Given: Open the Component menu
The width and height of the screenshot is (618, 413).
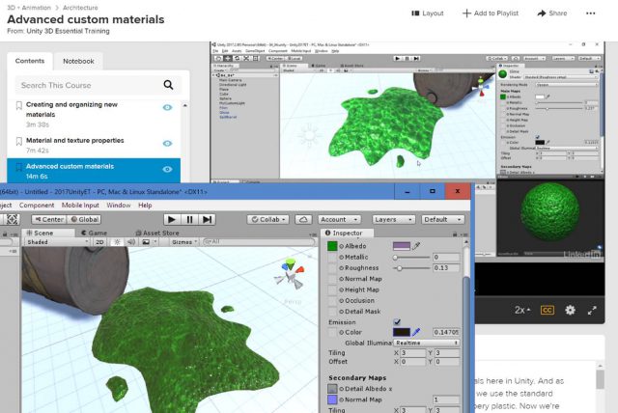Looking at the screenshot, I should click(37, 206).
